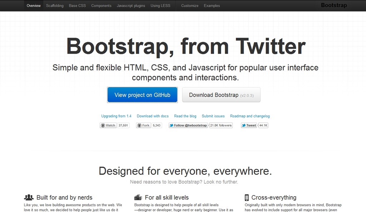Viewport: 366px width, 212px height.
Task: Click the phone icon beside Cross-everything
Action: pos(247,198)
